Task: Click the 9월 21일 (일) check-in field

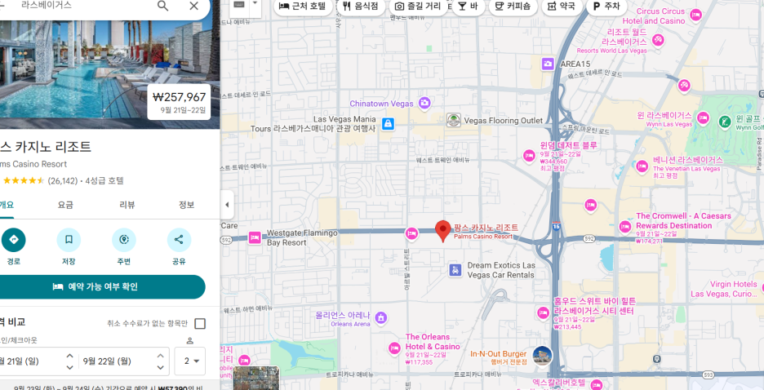Action: [31, 361]
